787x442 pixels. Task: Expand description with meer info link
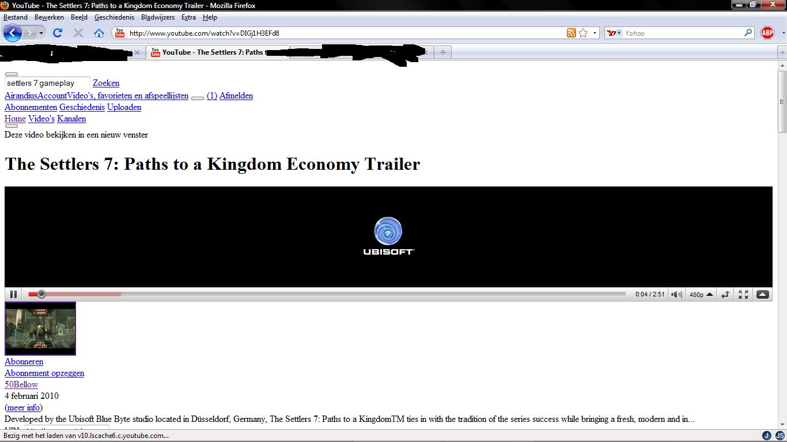[x=24, y=407]
